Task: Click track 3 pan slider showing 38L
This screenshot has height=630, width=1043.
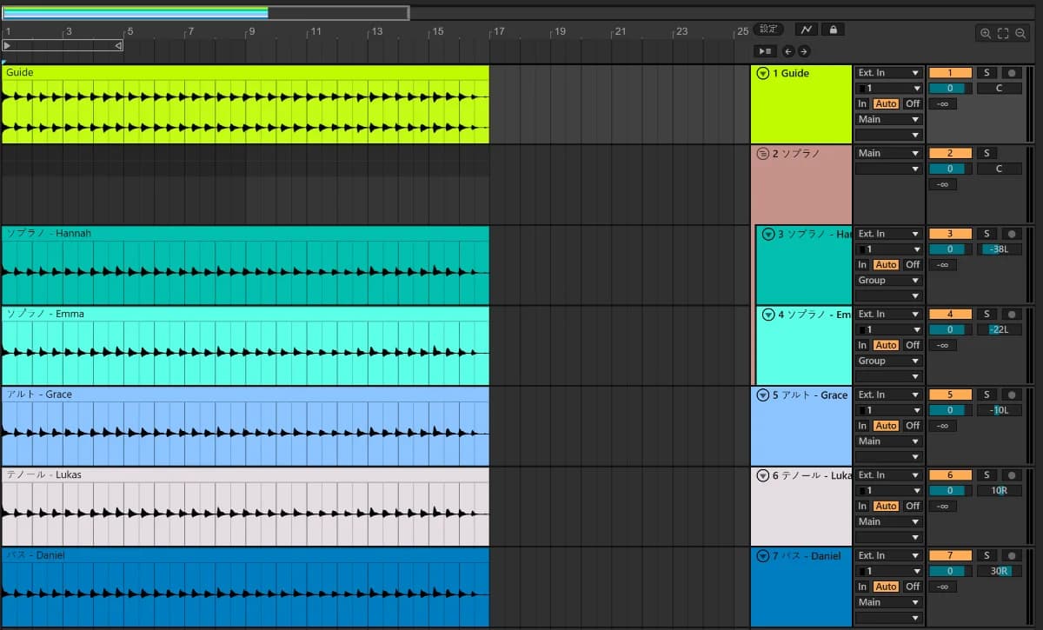Action: 999,249
